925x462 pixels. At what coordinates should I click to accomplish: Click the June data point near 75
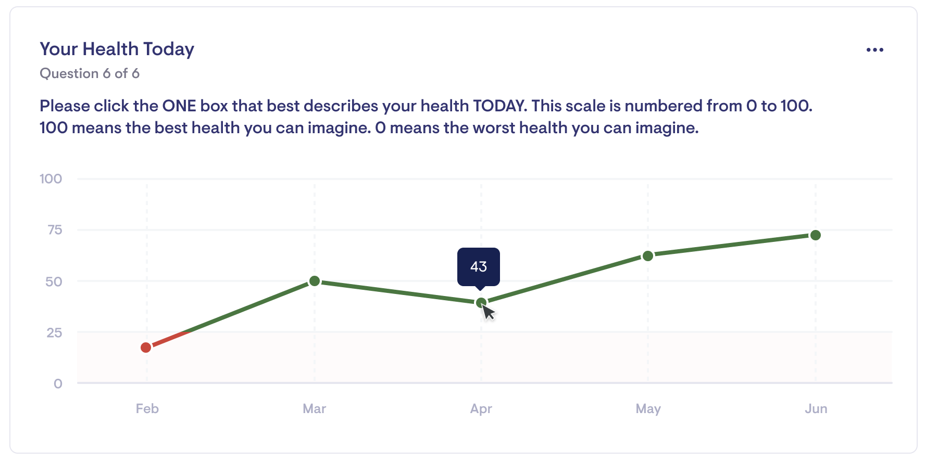pos(816,235)
